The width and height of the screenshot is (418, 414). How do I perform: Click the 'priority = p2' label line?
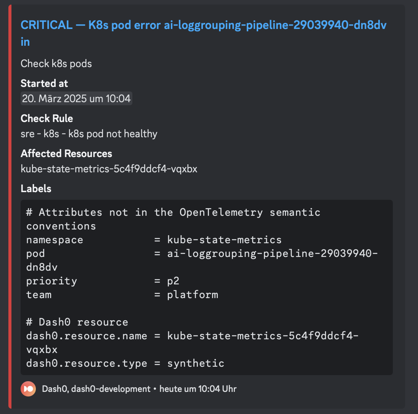103,281
